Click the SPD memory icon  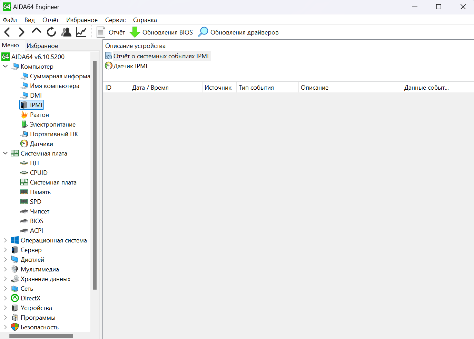24,201
